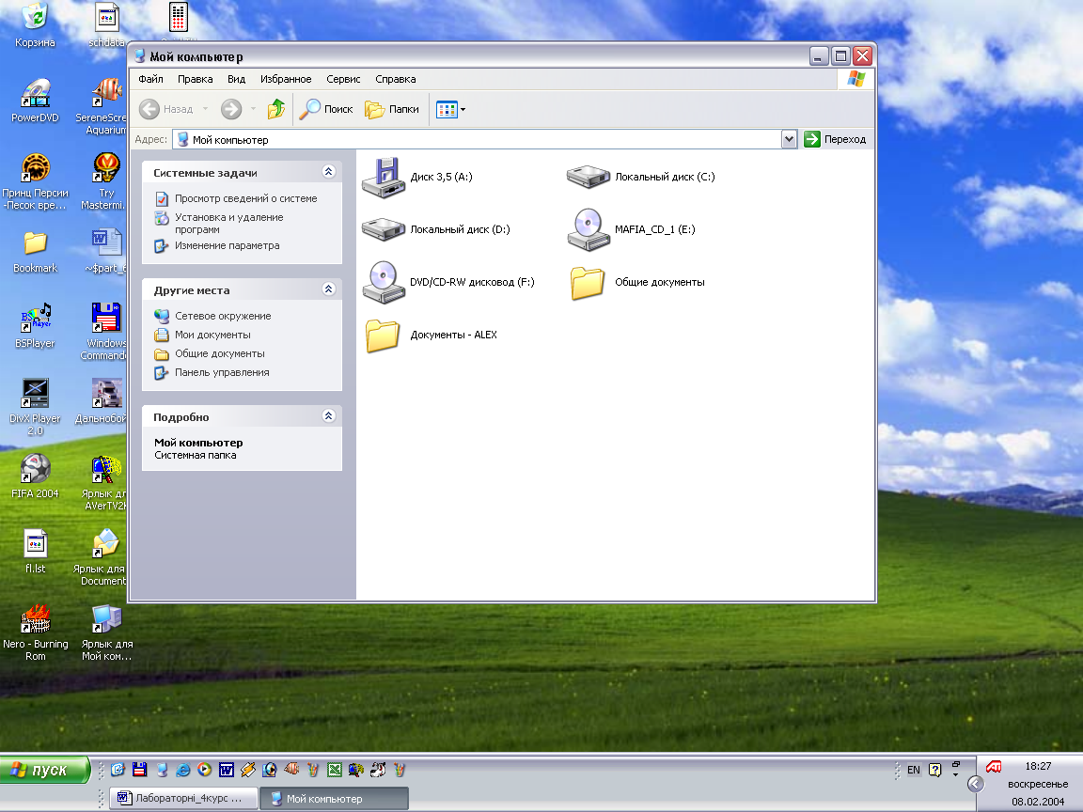This screenshot has width=1083, height=812.
Task: Click the пуск Start button
Action: tap(45, 770)
